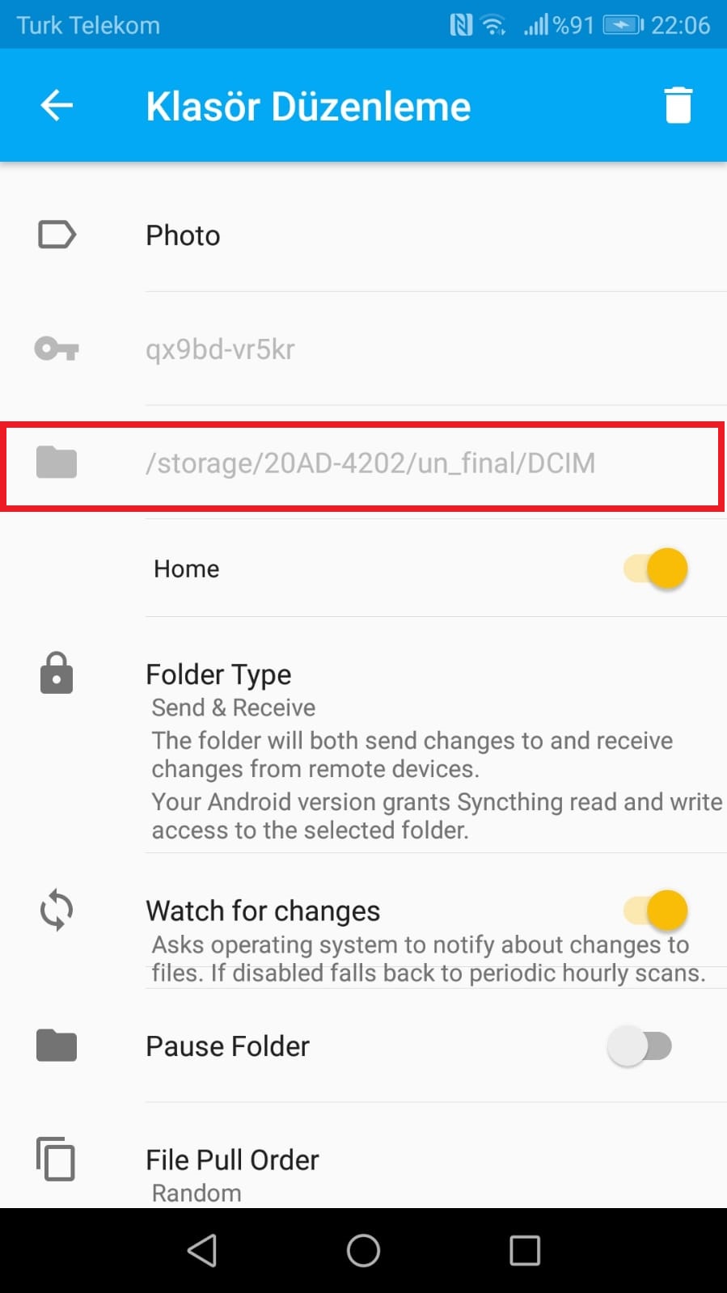
Task: Delete folder with the trash icon
Action: click(678, 105)
